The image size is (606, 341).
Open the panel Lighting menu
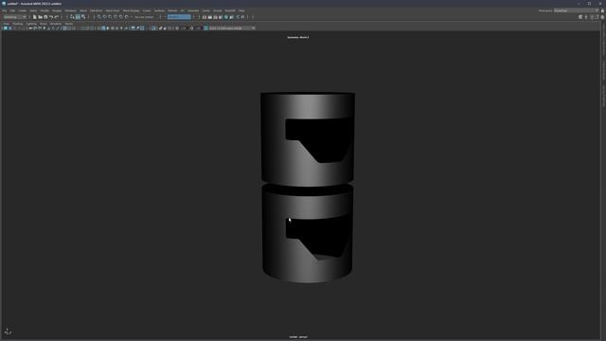pyautogui.click(x=31, y=24)
